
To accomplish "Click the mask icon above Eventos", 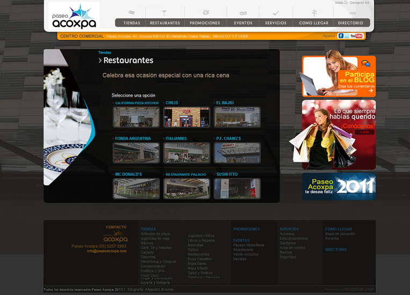I will click(243, 13).
